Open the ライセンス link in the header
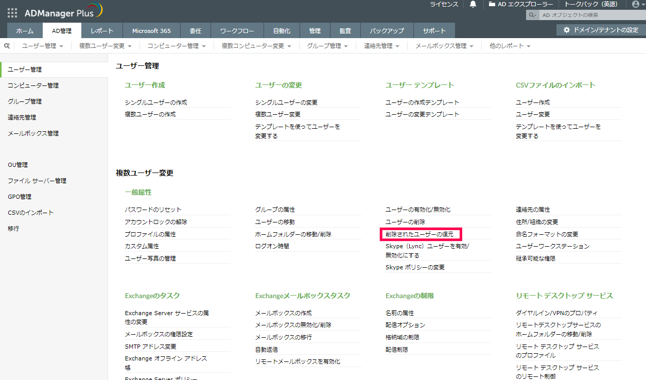Image resolution: width=646 pixels, height=380 pixels. (x=444, y=4)
